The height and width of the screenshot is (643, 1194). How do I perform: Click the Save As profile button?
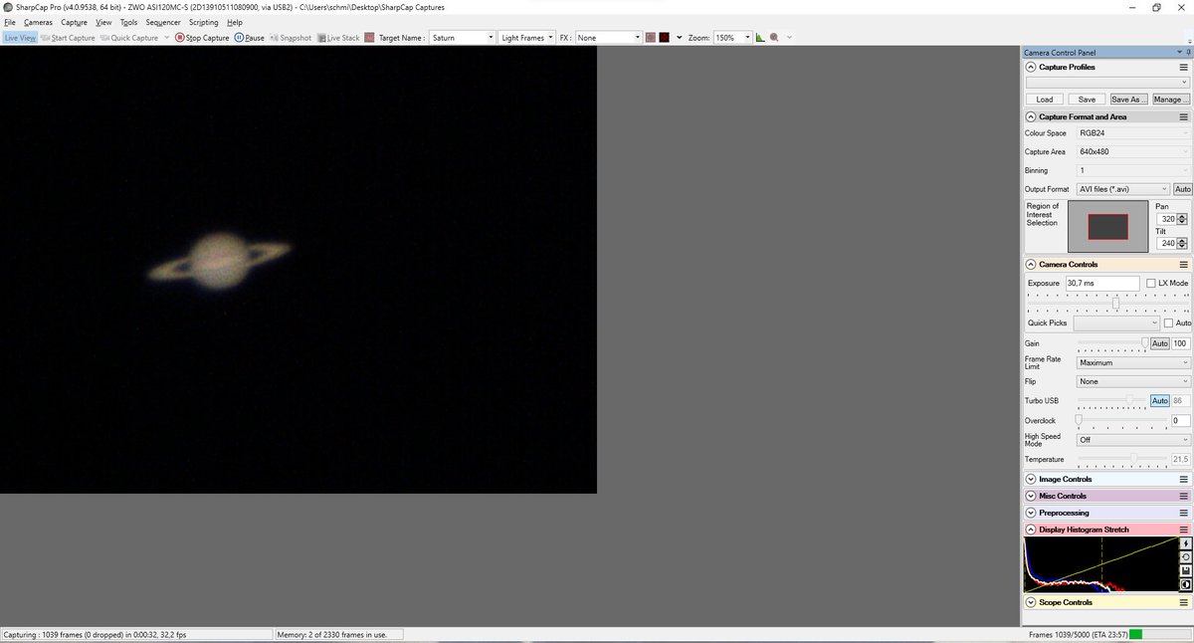click(1128, 100)
